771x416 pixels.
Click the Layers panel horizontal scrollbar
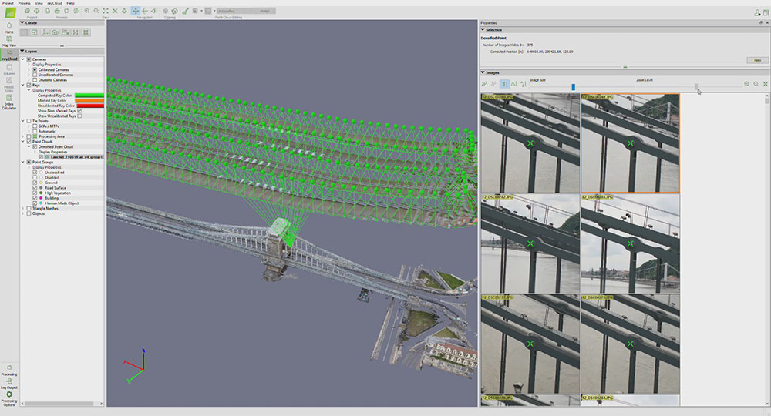[59, 404]
